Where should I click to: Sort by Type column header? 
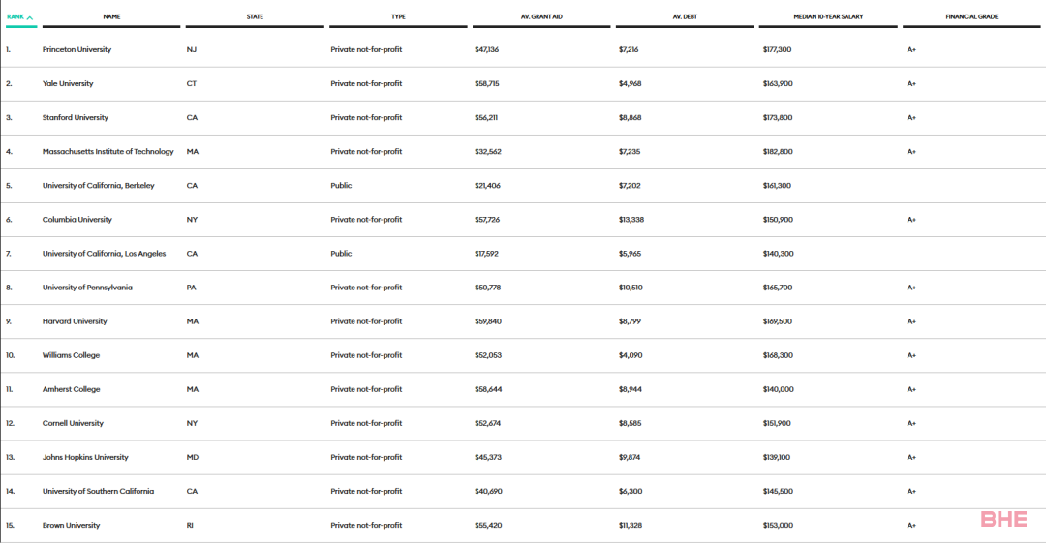pos(398,16)
